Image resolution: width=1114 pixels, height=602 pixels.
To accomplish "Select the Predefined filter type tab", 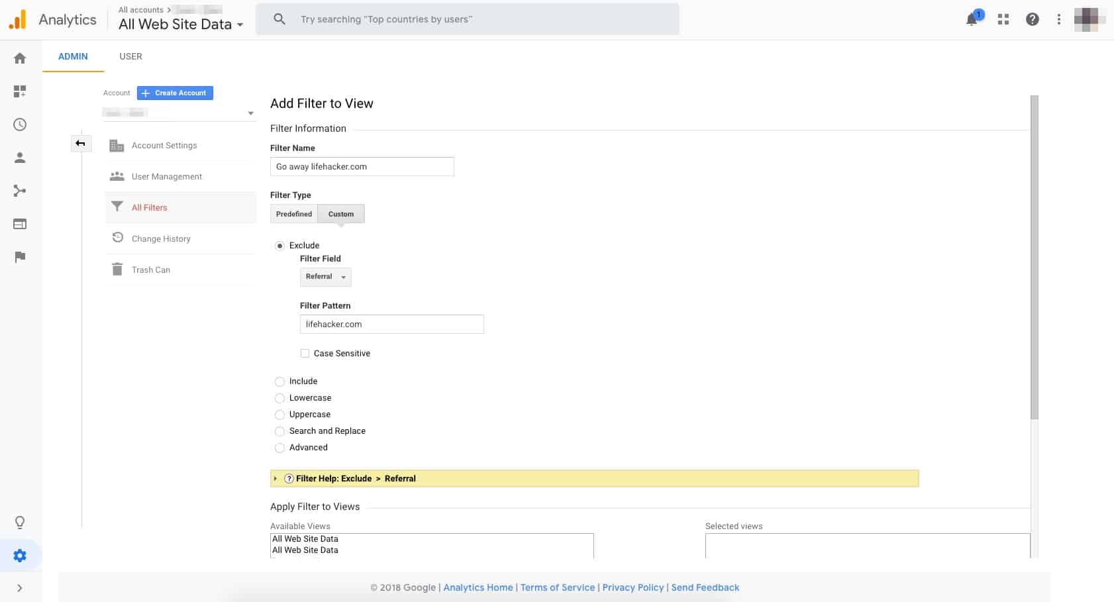I will click(x=293, y=213).
